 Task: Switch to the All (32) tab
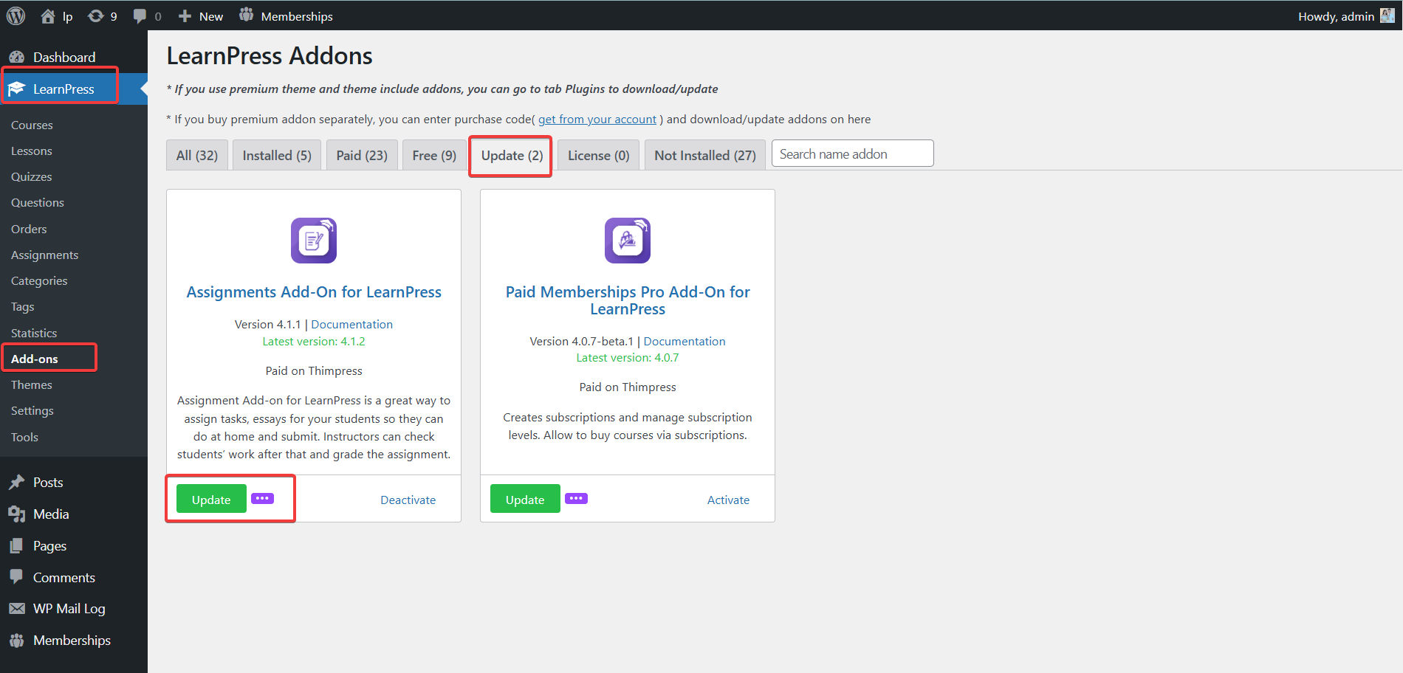[x=197, y=155]
